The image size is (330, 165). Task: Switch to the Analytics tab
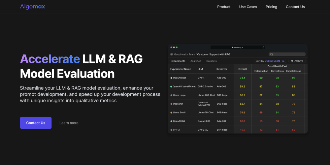pyautogui.click(x=196, y=61)
